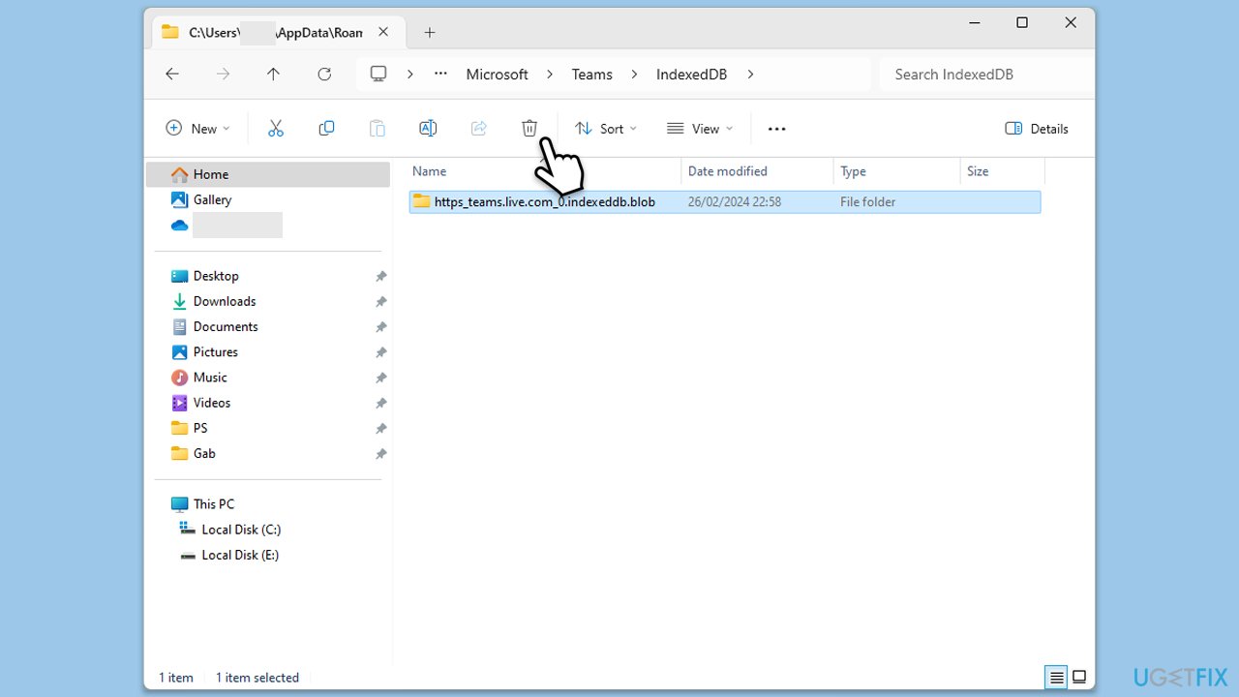Click the Copy icon in toolbar

[326, 129]
